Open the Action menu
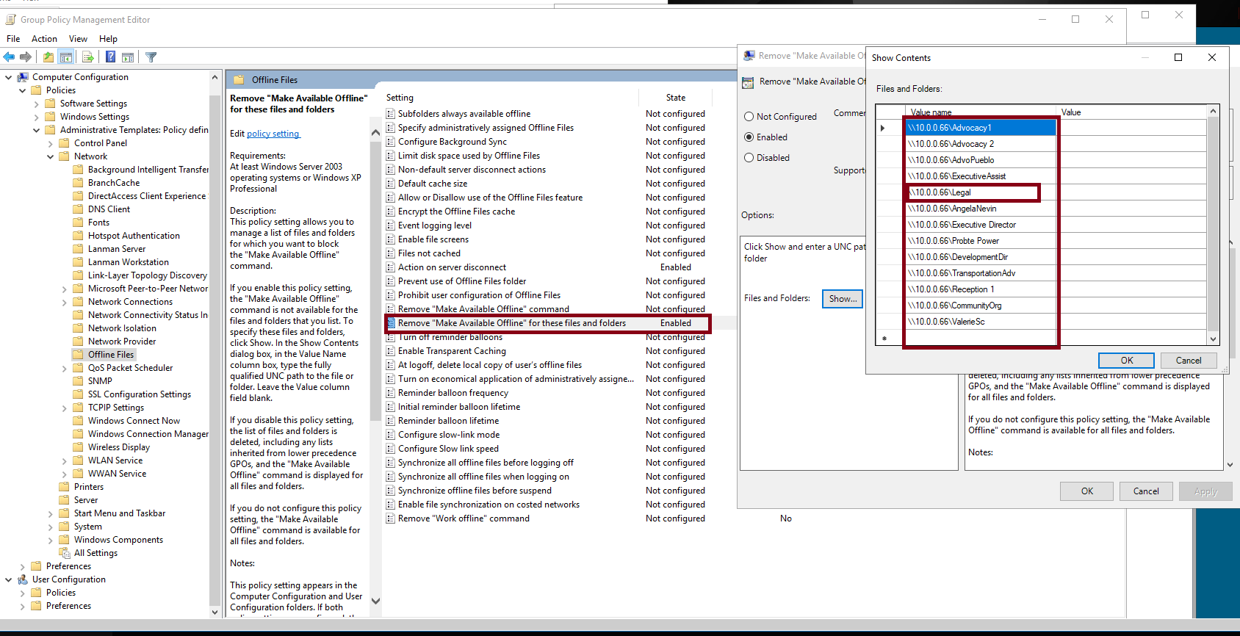This screenshot has width=1240, height=636. 44,39
